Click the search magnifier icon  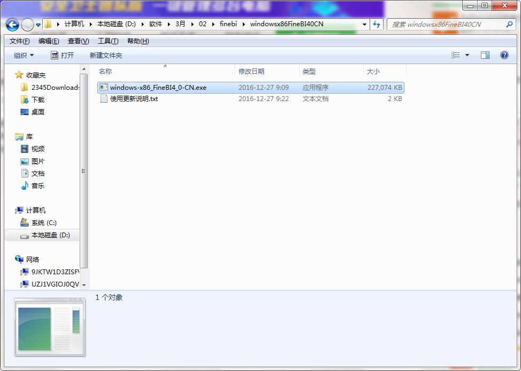pyautogui.click(x=509, y=24)
